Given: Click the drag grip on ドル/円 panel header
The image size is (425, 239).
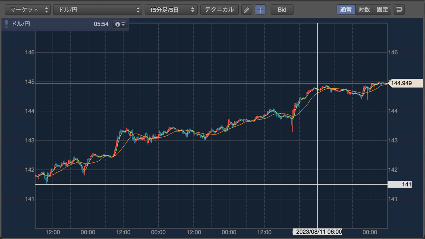Looking at the screenshot, I should coord(6,24).
